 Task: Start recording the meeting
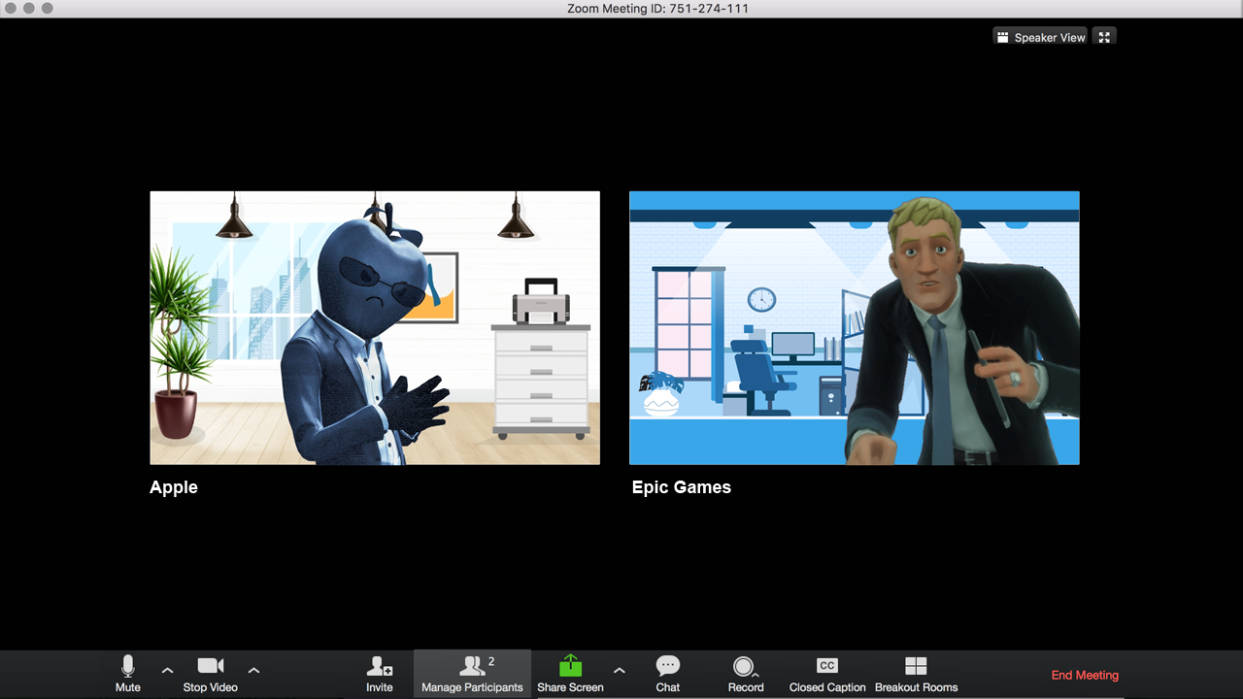pyautogui.click(x=745, y=674)
